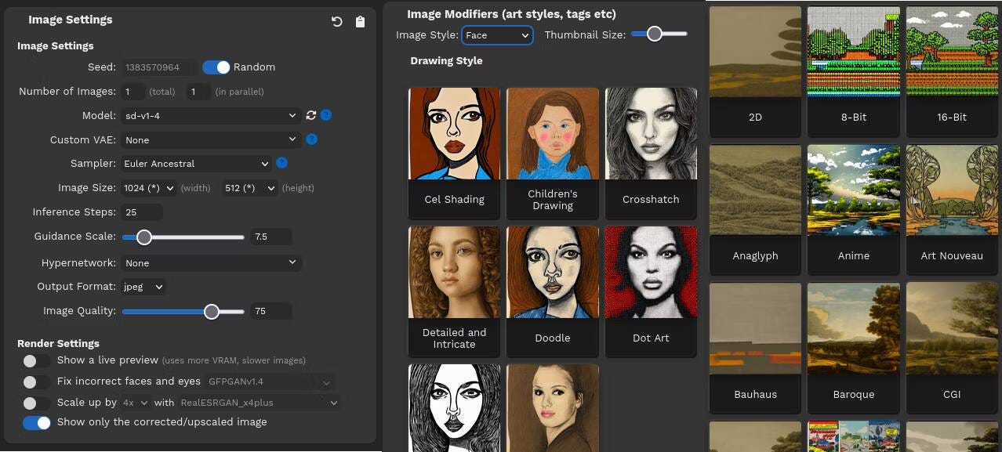This screenshot has height=452, width=1002.
Task: Select the Anime modifier card
Action: pos(854,209)
